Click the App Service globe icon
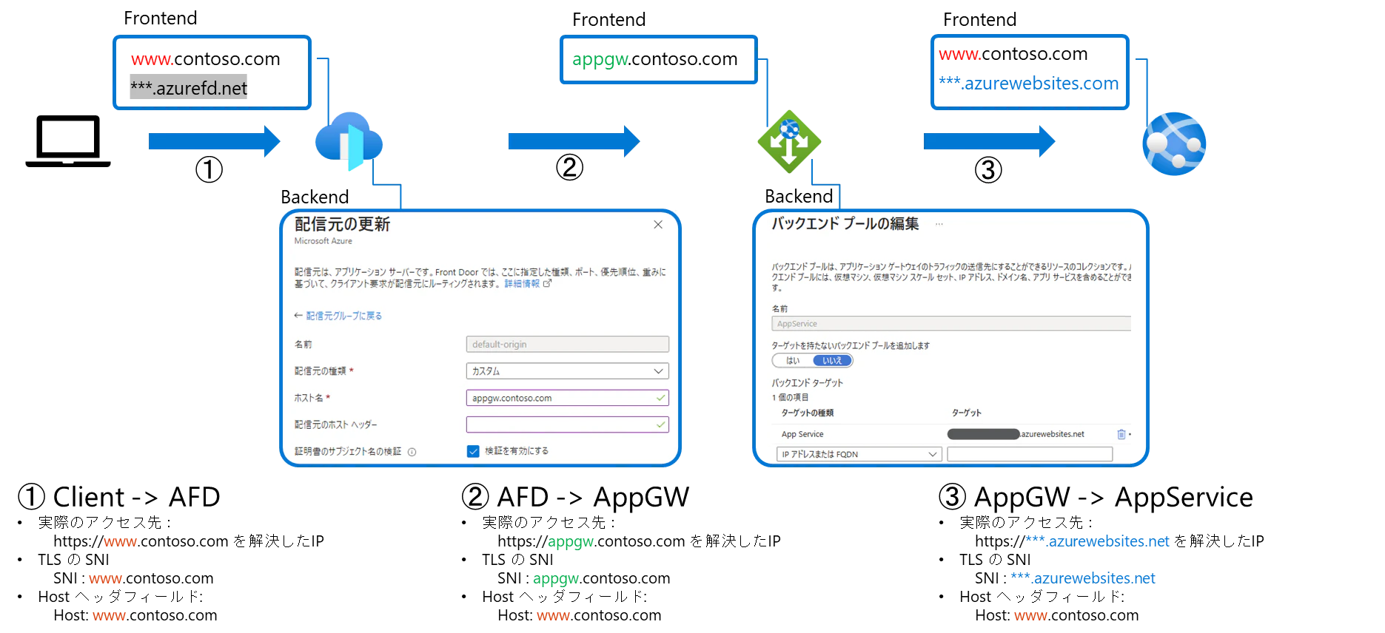The width and height of the screenshot is (1385, 633). [x=1174, y=143]
